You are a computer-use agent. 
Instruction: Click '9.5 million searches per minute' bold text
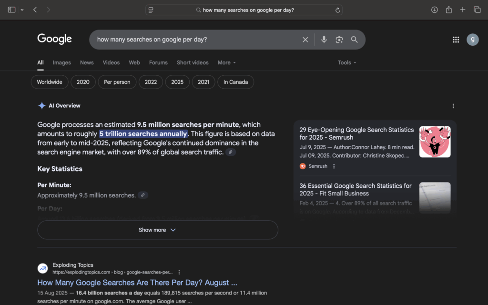tap(188, 124)
